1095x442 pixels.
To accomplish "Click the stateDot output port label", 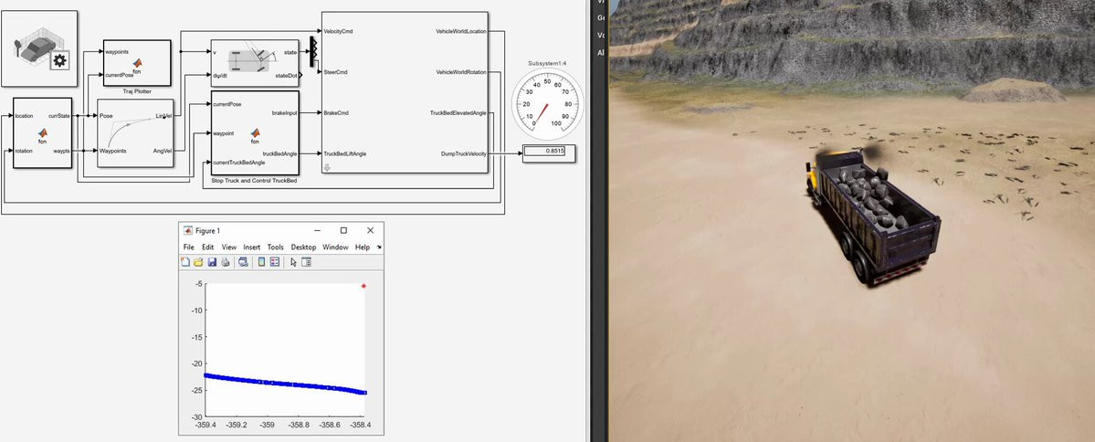I will [287, 75].
